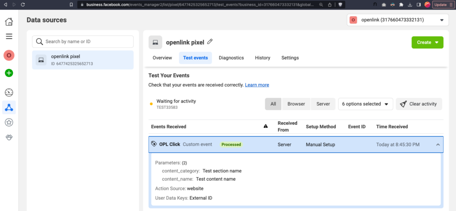Bookmark this page with the bookmark icon
456x211 pixels.
(71, 4)
